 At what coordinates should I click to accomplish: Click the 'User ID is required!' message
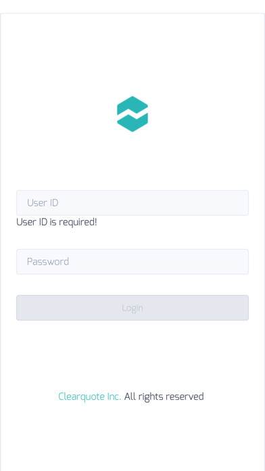56,222
